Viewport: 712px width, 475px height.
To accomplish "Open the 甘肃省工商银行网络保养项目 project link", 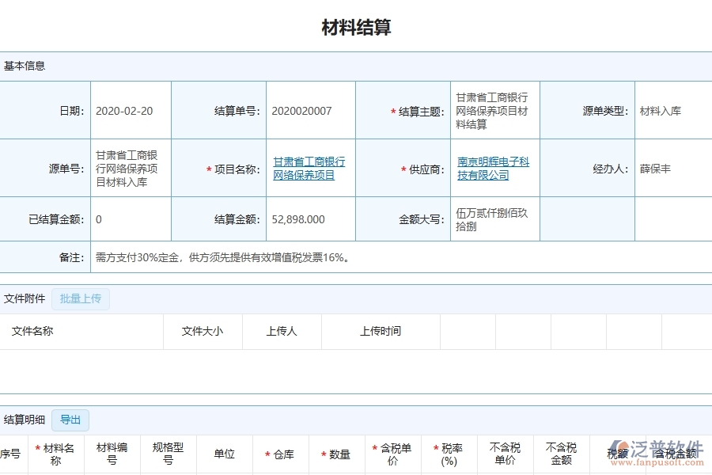I will point(309,167).
